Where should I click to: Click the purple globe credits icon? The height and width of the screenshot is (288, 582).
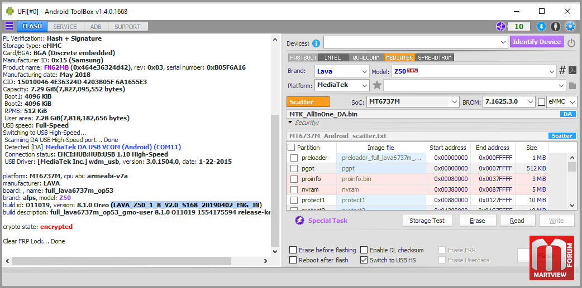tap(500, 26)
